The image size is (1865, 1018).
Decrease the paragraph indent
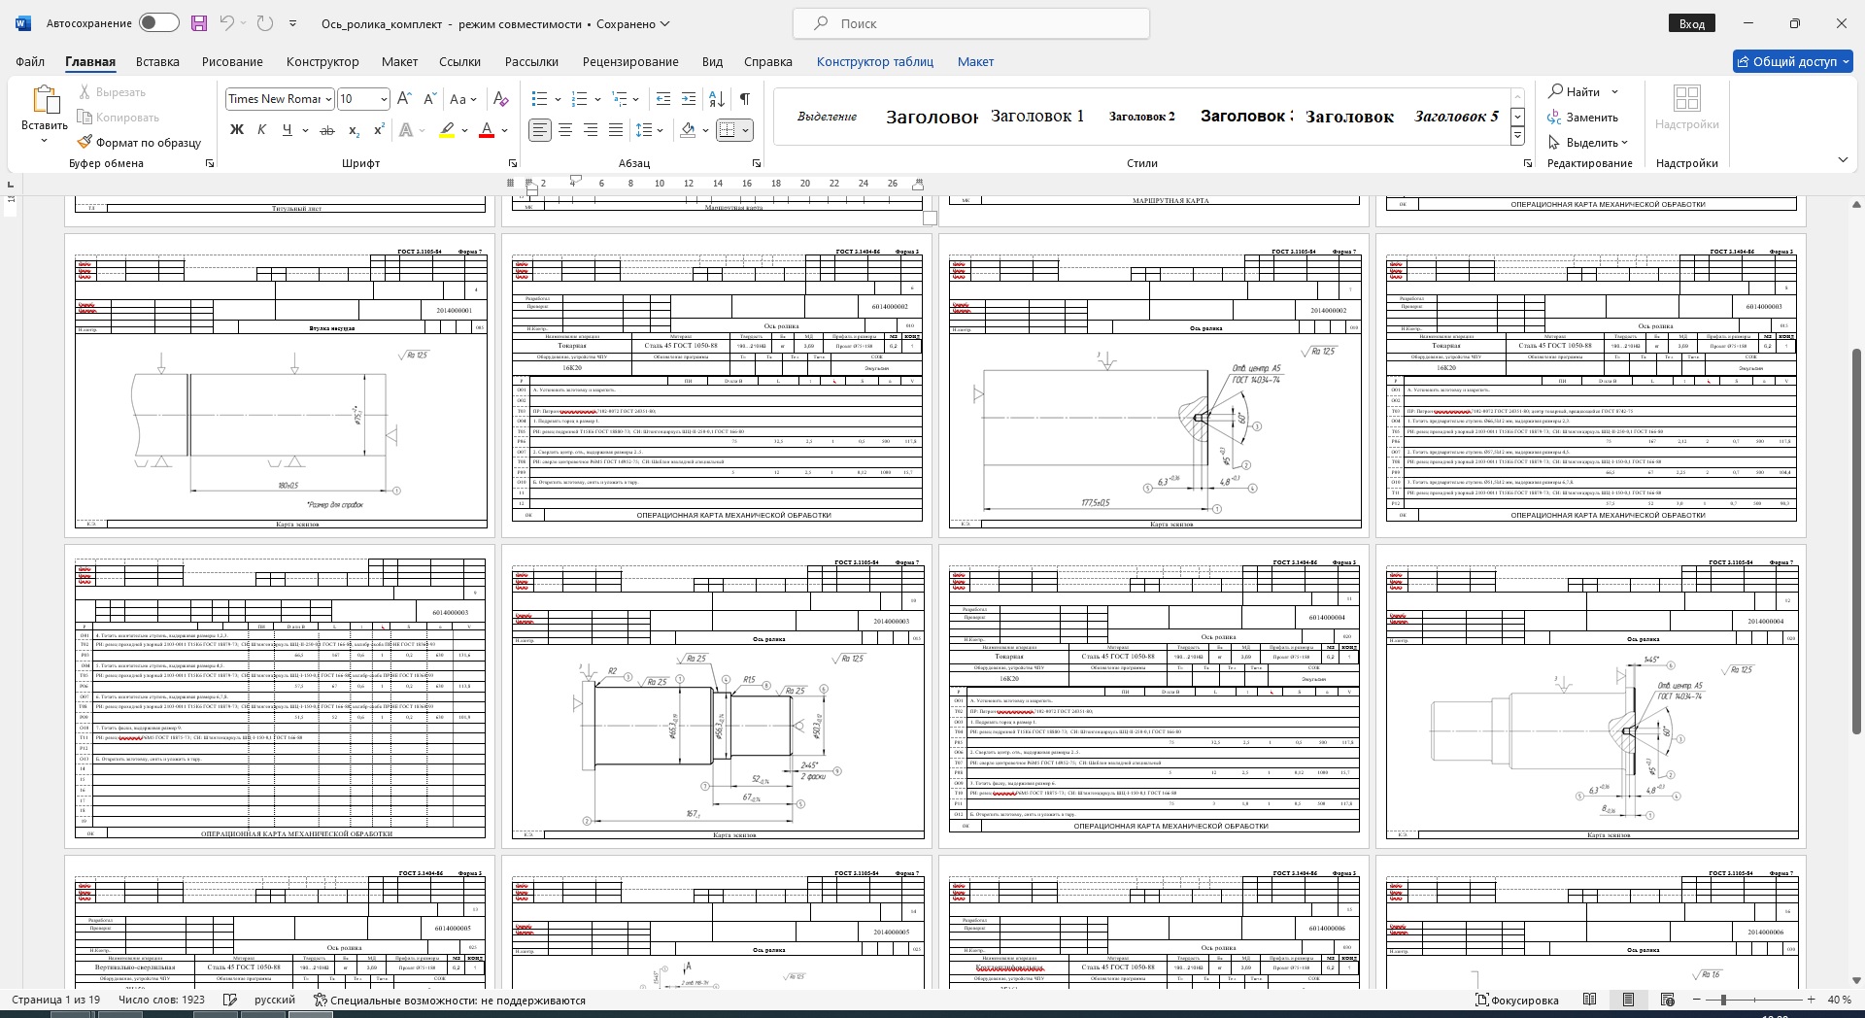(x=663, y=99)
